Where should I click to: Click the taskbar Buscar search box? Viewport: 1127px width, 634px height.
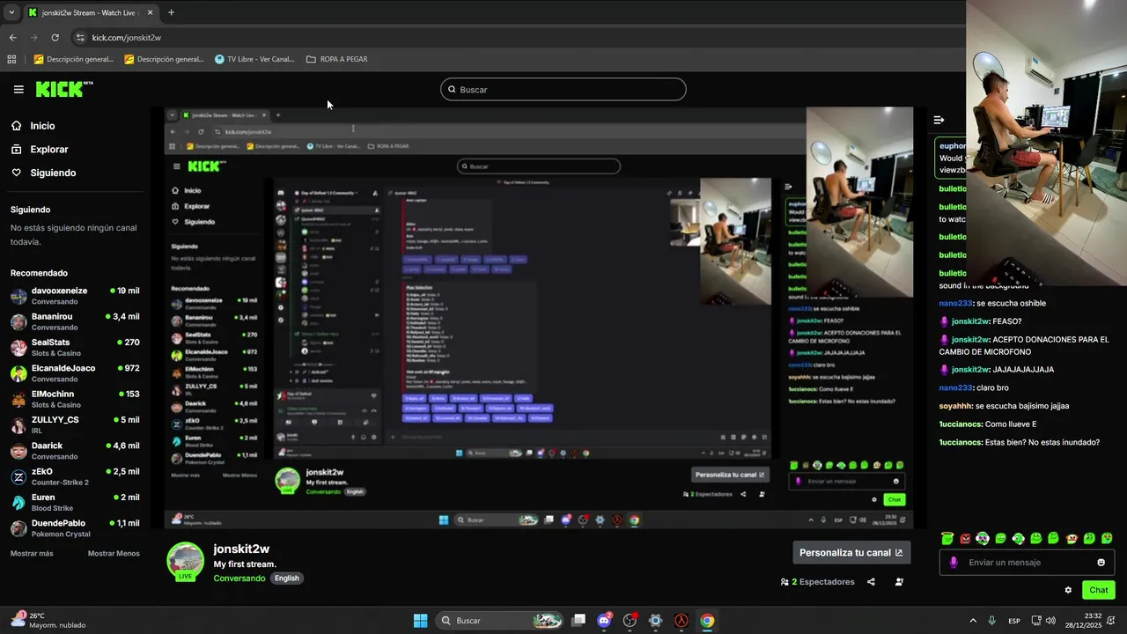pyautogui.click(x=500, y=621)
